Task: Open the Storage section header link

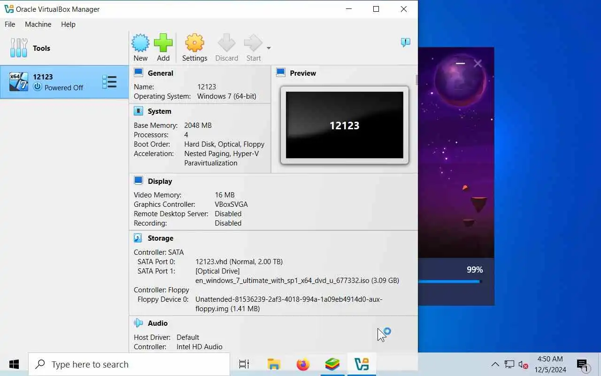Action: click(161, 238)
